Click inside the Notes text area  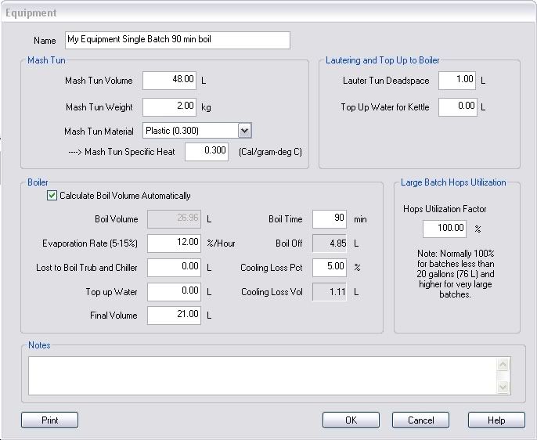pyautogui.click(x=262, y=376)
